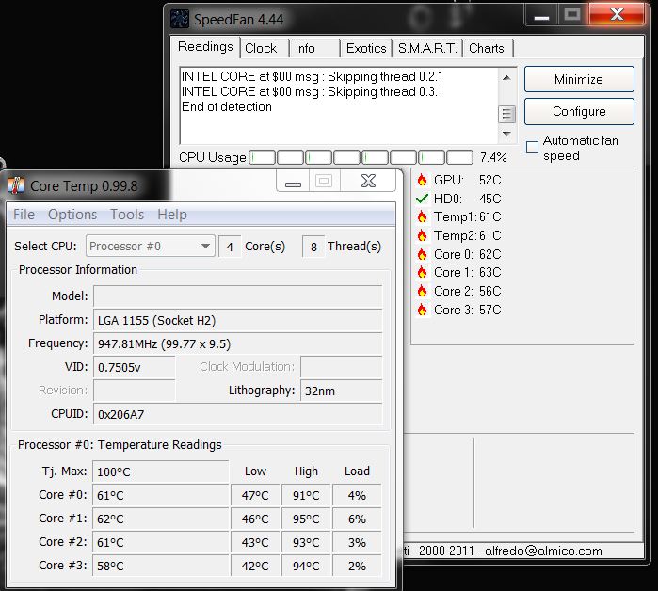Click the SpeedFan log scroll up arrow
658x591 pixels.
[x=506, y=77]
